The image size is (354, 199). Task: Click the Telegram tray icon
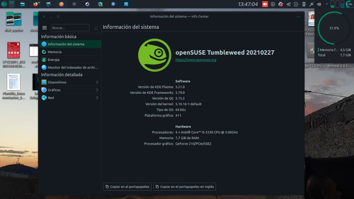(x=288, y=4)
